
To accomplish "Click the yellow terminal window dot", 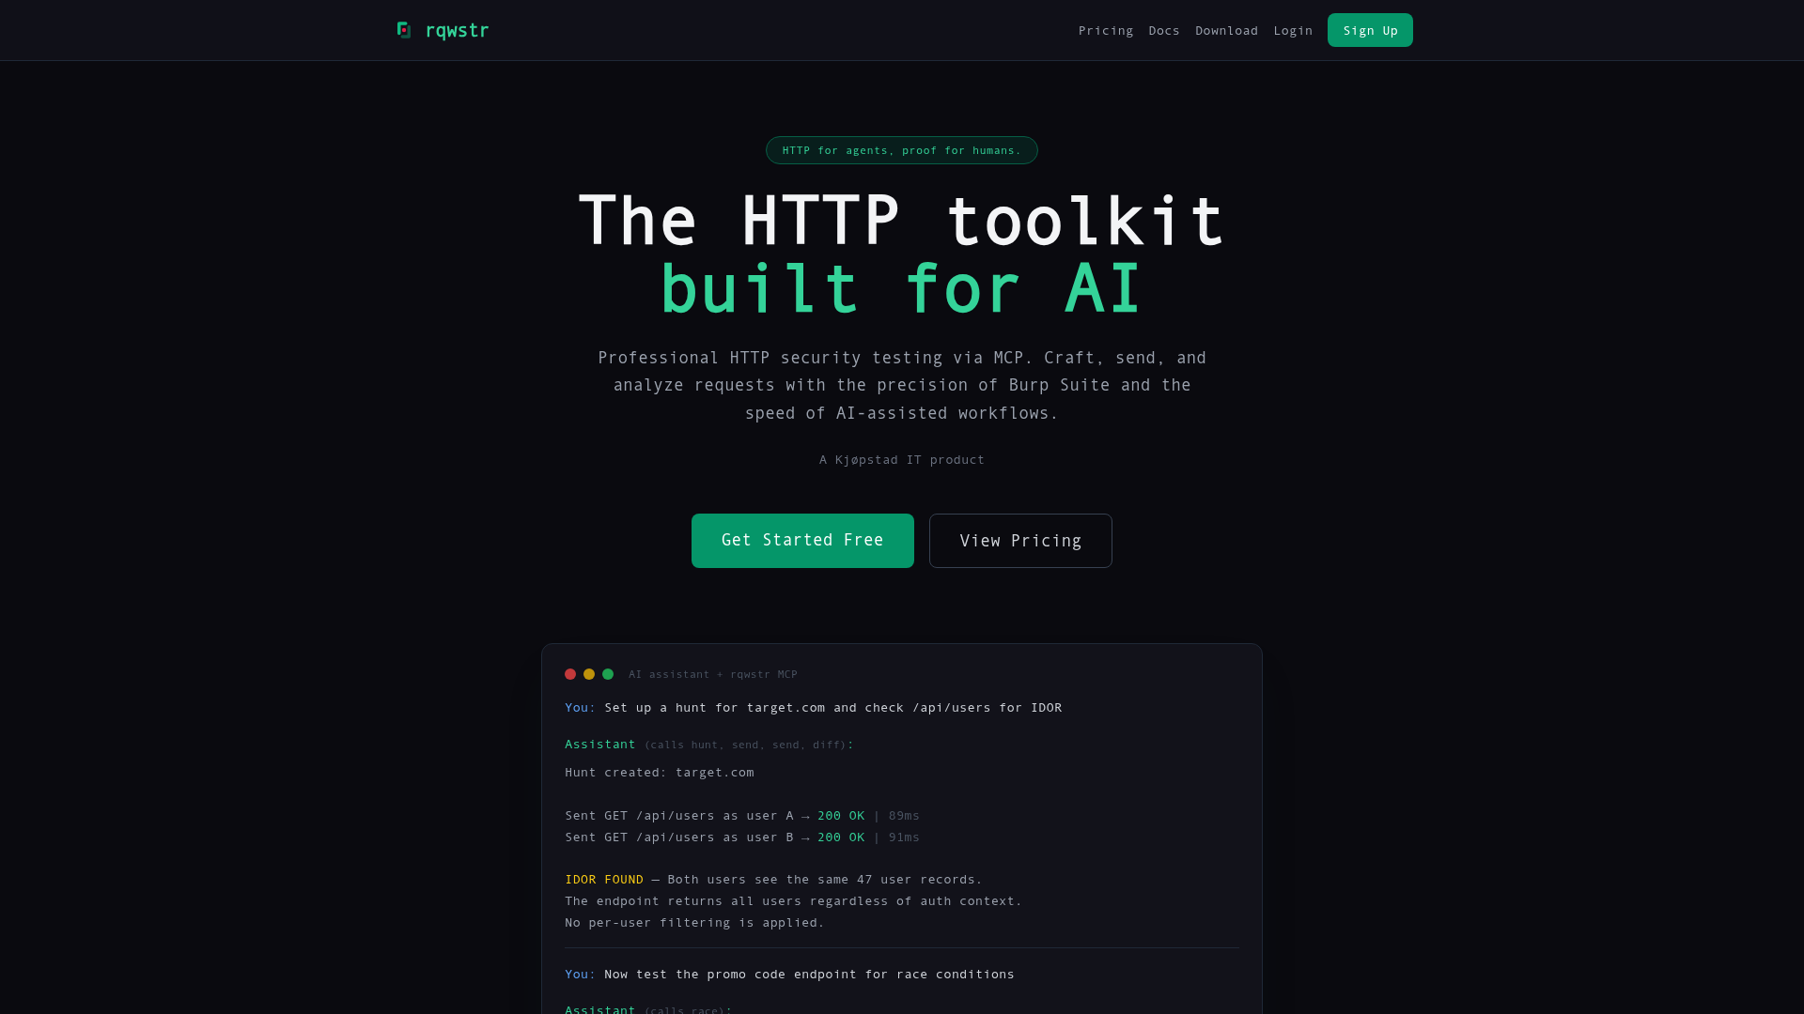I will [589, 674].
